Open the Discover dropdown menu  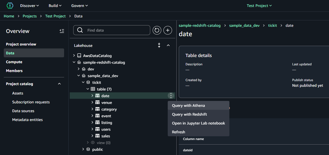pyautogui.click(x=30, y=6)
